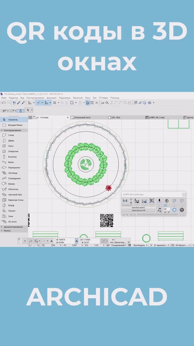Click the Красивые магниты label in LabPP panel

click(x=139, y=208)
